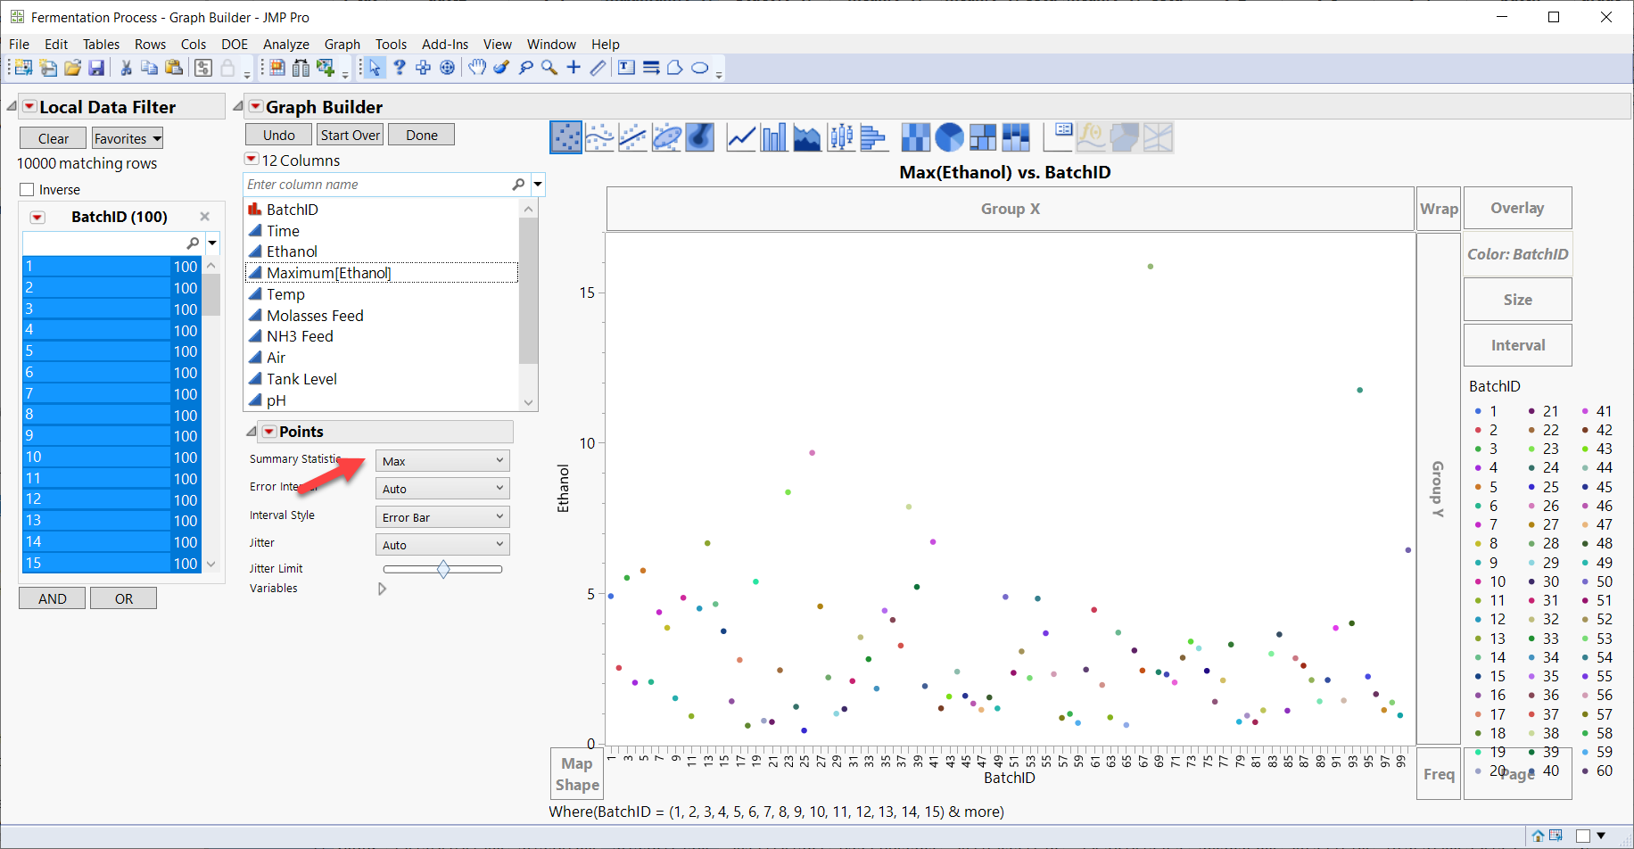Select the Box Plot element icon

[x=840, y=136]
